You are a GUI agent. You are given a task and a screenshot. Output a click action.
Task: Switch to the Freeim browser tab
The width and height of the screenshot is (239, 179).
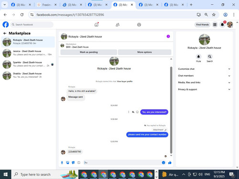pyautogui.click(x=47, y=5)
